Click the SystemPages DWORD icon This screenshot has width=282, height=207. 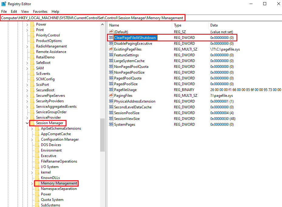click(x=111, y=125)
